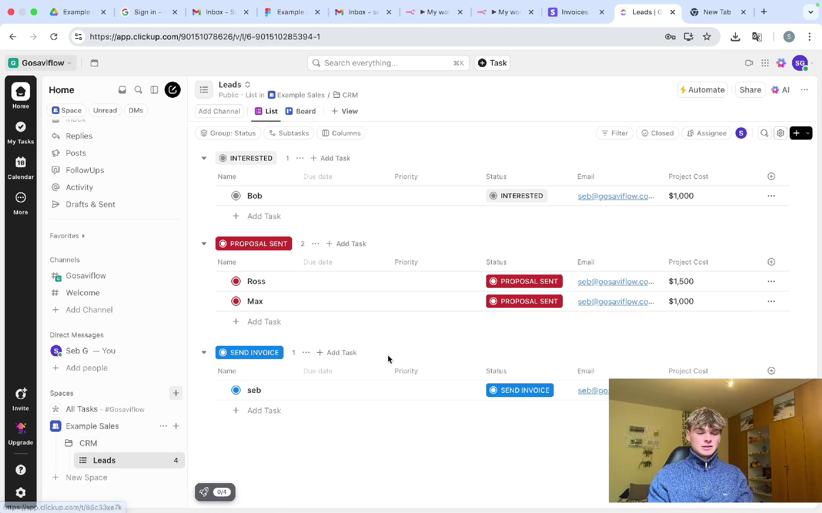
Task: Open the Gosaviflow workspace dropdown
Action: pos(40,63)
